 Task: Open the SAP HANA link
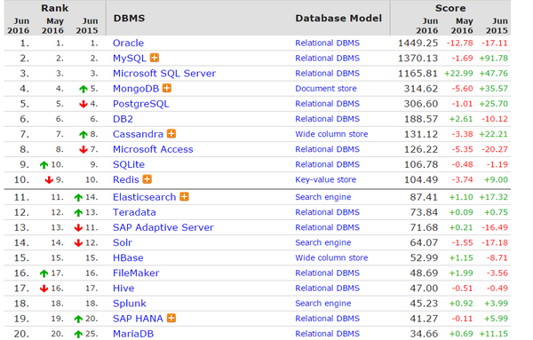pos(138,319)
